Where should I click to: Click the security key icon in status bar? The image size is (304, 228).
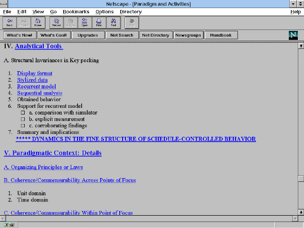tap(9, 225)
